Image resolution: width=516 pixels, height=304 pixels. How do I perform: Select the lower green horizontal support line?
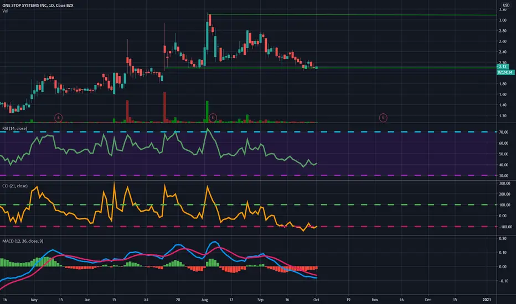tap(331, 68)
